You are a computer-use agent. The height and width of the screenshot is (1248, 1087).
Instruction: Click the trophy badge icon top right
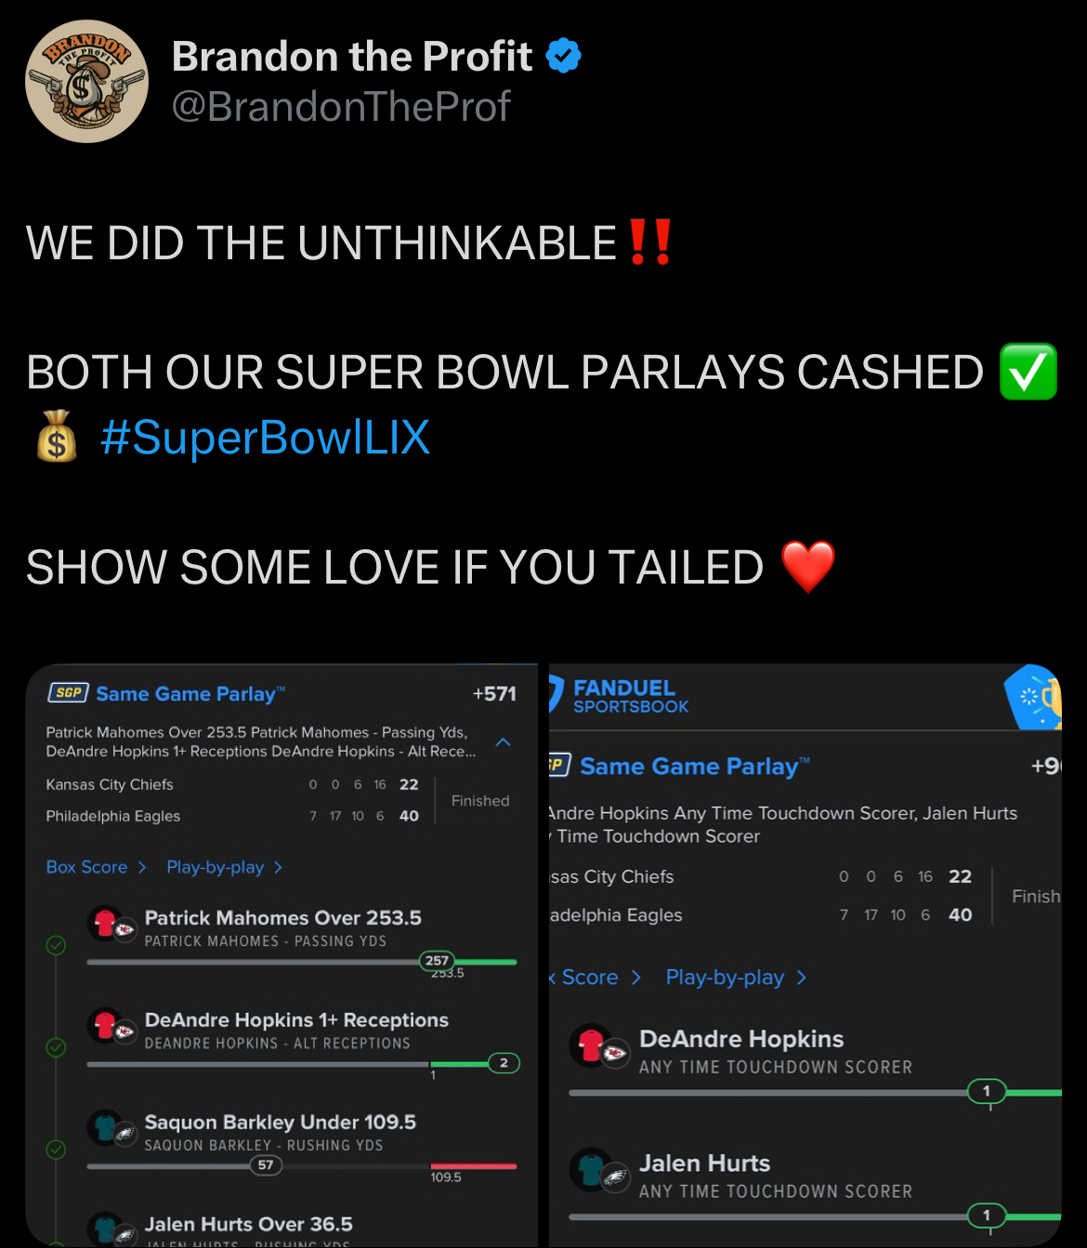(x=1033, y=697)
